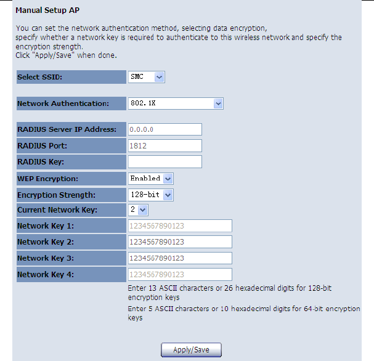The width and height of the screenshot is (374, 361).
Task: Open the Current Network Key dropdown
Action: [x=138, y=210]
